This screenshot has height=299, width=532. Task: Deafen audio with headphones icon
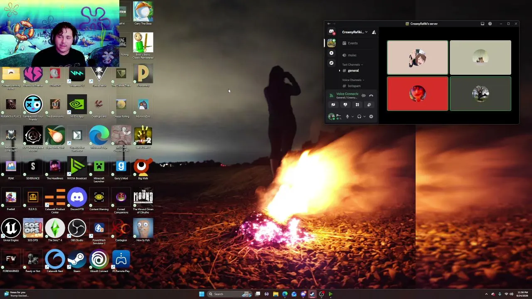359,117
